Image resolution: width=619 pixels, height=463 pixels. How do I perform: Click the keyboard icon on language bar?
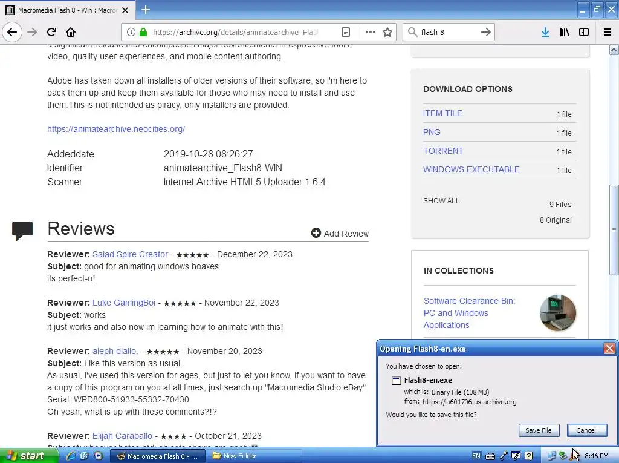tap(490, 456)
